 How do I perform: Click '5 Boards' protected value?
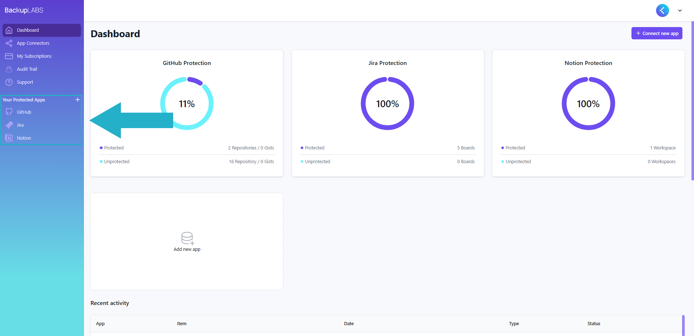[466, 148]
